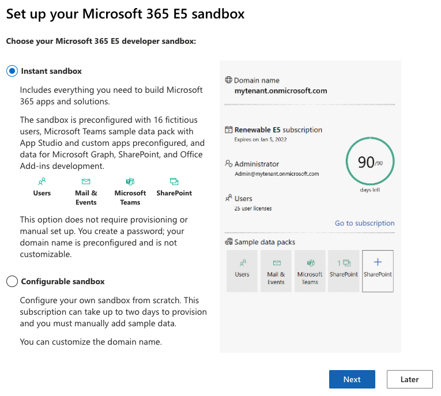Open Mail & Events sample data pack tile

point(276,270)
